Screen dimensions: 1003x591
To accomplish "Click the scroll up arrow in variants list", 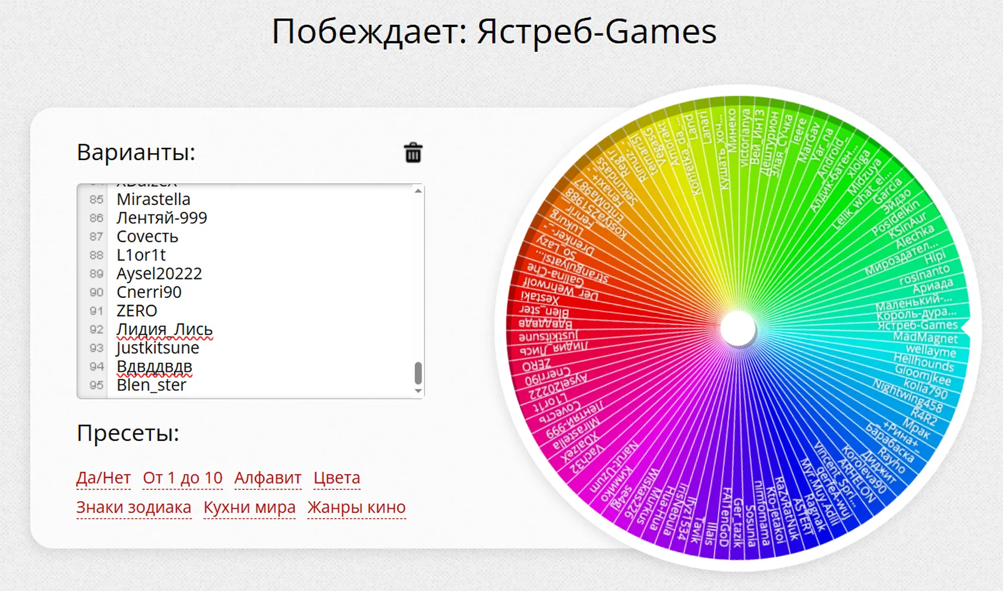I will point(418,191).
